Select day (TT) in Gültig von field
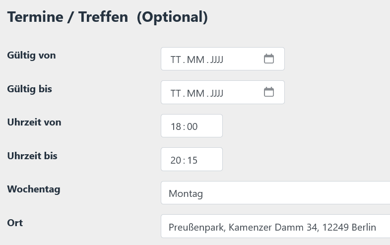 click(176, 60)
